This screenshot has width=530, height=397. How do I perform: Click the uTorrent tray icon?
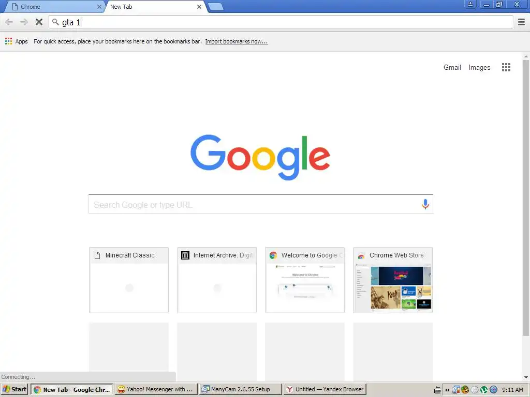[484, 390]
